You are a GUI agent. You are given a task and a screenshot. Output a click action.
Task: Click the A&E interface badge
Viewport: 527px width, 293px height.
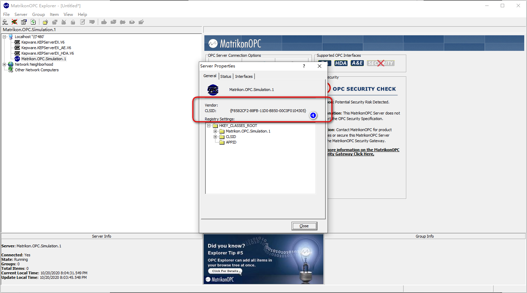tap(357, 63)
